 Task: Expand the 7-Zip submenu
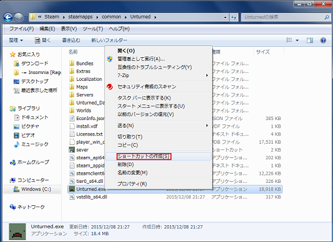point(207,75)
